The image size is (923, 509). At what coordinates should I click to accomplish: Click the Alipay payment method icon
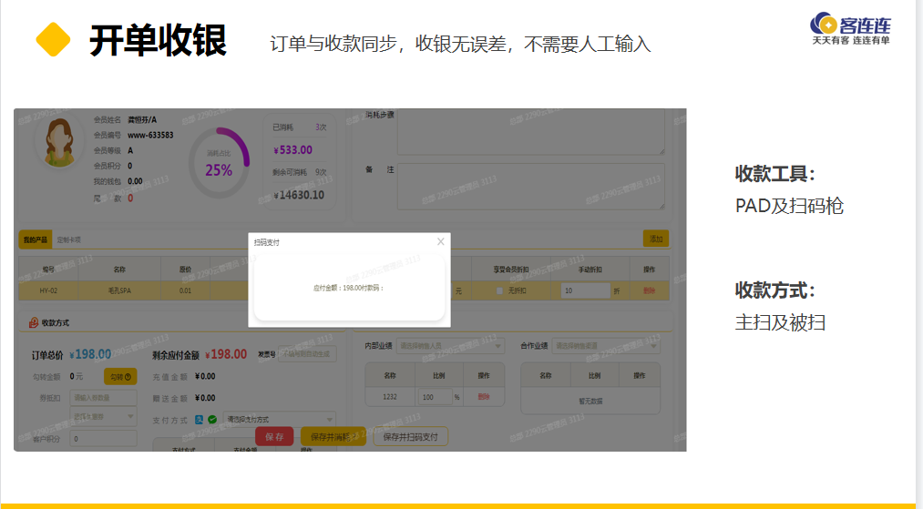click(x=199, y=420)
